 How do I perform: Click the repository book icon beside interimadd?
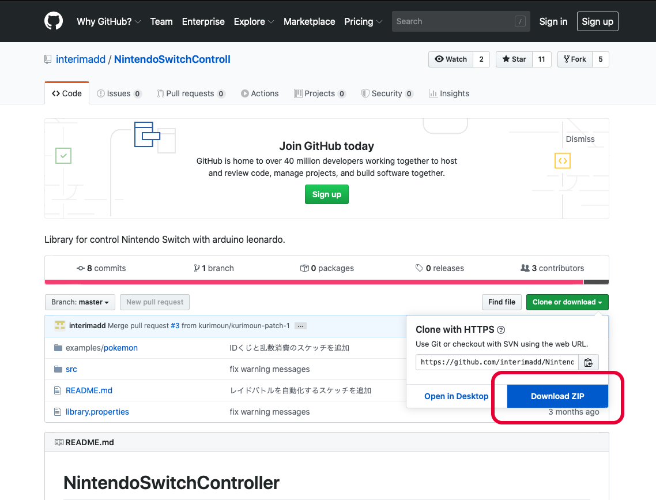pyautogui.click(x=48, y=59)
